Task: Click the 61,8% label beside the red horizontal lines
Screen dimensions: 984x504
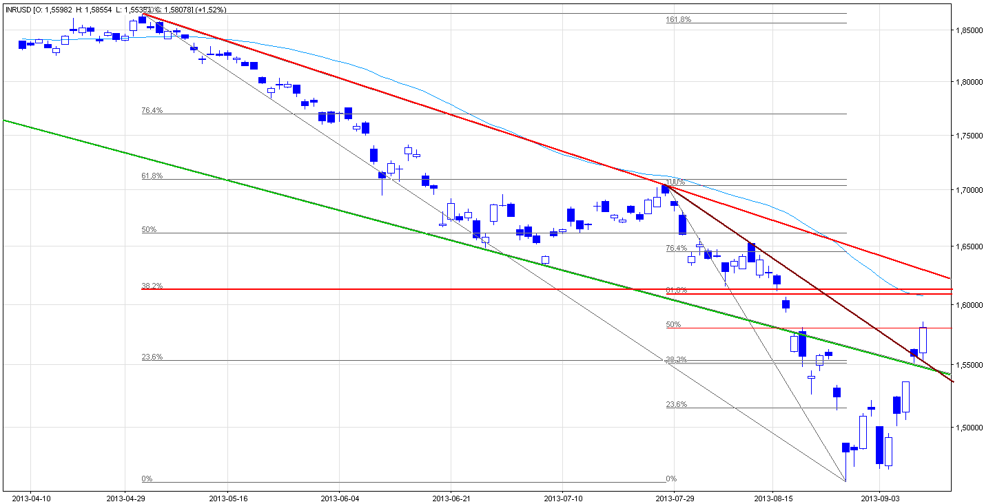Action: (x=676, y=290)
